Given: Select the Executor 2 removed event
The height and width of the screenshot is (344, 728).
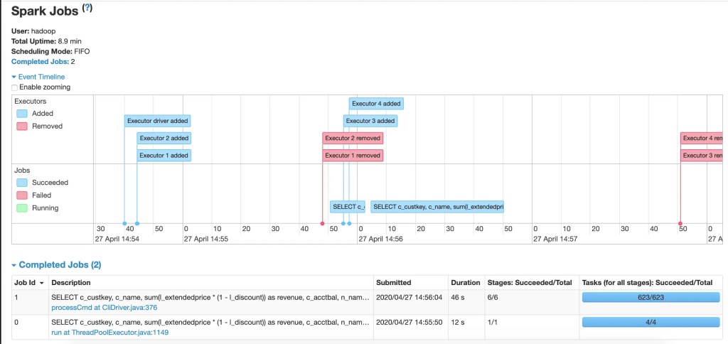Looking at the screenshot, I should point(353,138).
